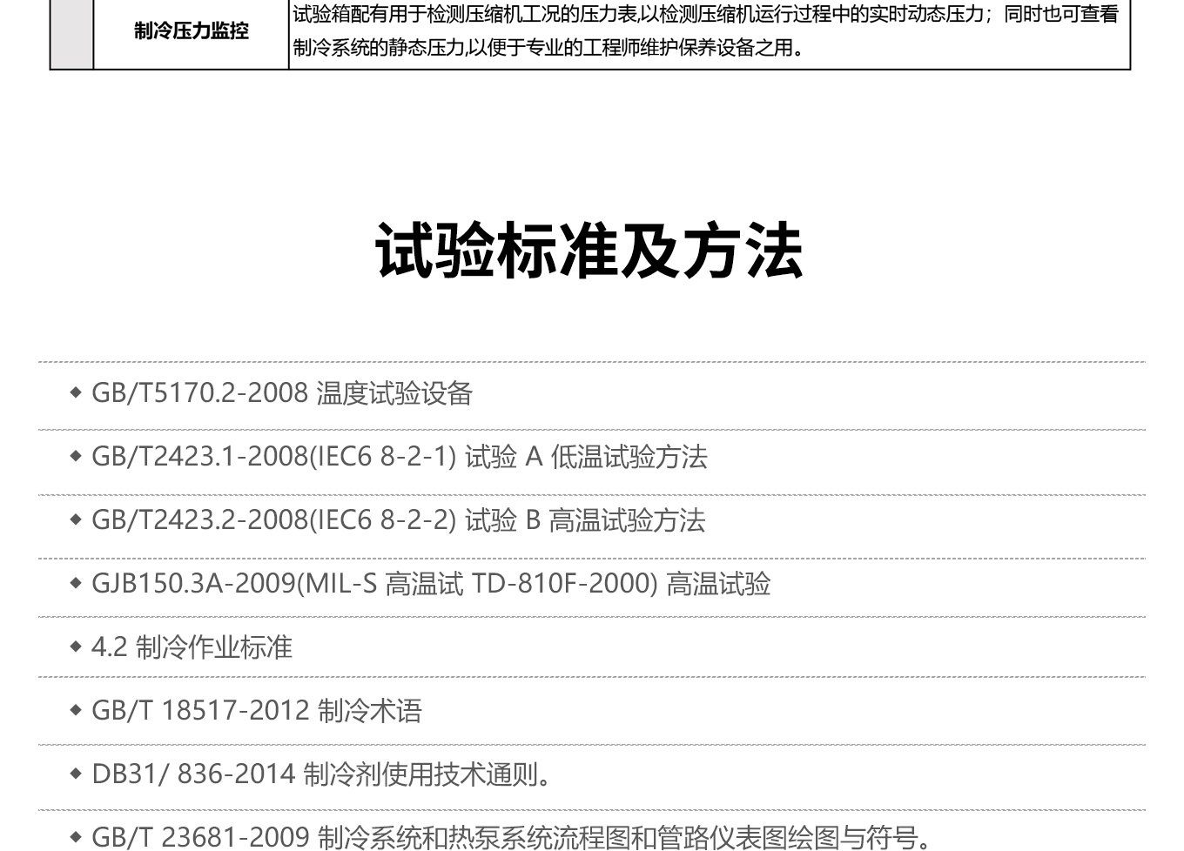
Task: Click the 制冷剂使用技术通则 text
Action: 427,774
